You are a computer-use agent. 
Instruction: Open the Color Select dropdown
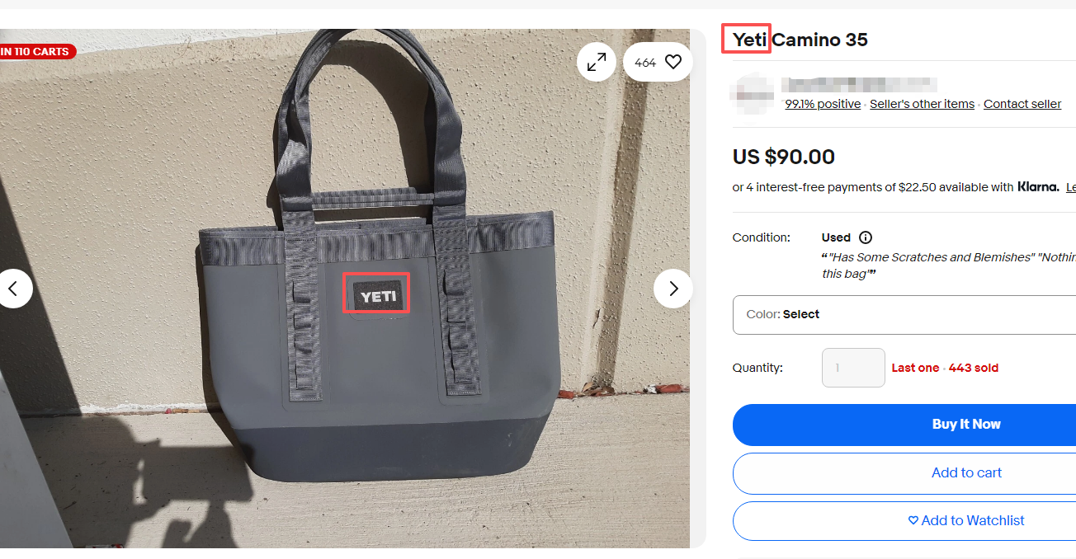click(x=904, y=314)
